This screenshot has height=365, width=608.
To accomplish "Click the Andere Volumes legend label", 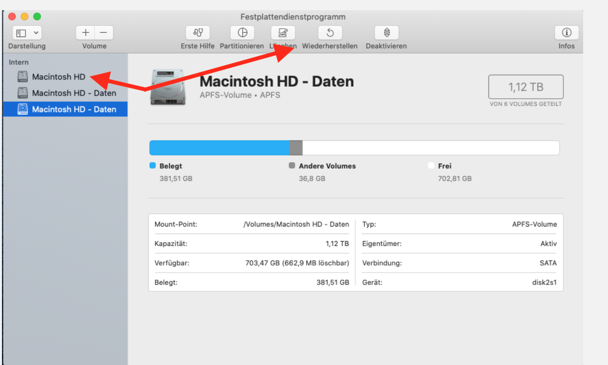I will (x=327, y=166).
